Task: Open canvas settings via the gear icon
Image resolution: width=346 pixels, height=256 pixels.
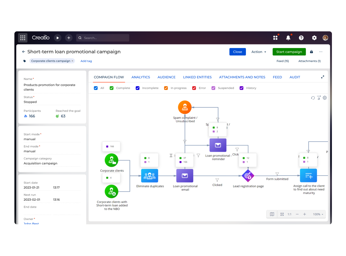Action: click(325, 98)
